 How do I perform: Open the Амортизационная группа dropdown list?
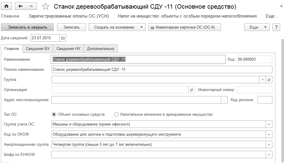269,145
